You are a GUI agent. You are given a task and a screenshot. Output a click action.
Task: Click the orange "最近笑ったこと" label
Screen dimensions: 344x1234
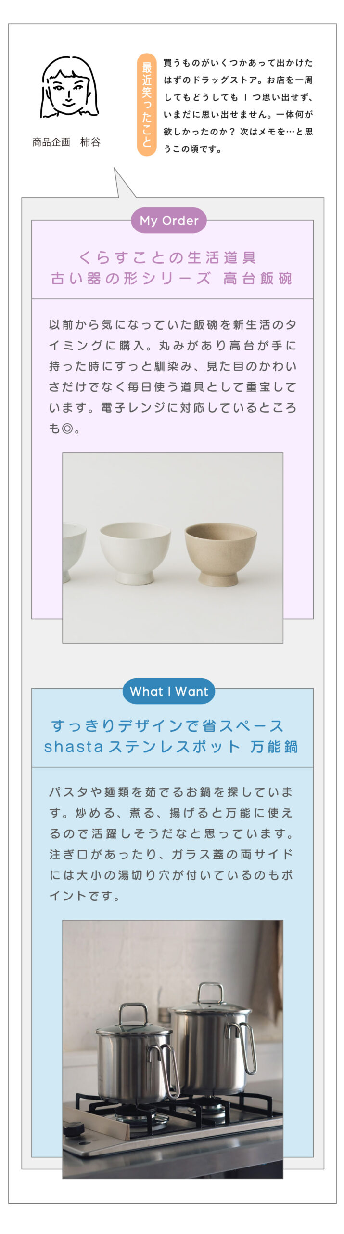click(147, 105)
